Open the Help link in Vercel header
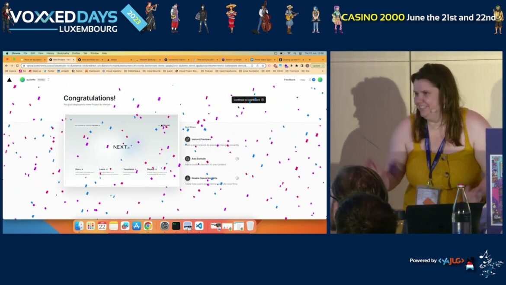Screen dimensions: 506x285 302,80
